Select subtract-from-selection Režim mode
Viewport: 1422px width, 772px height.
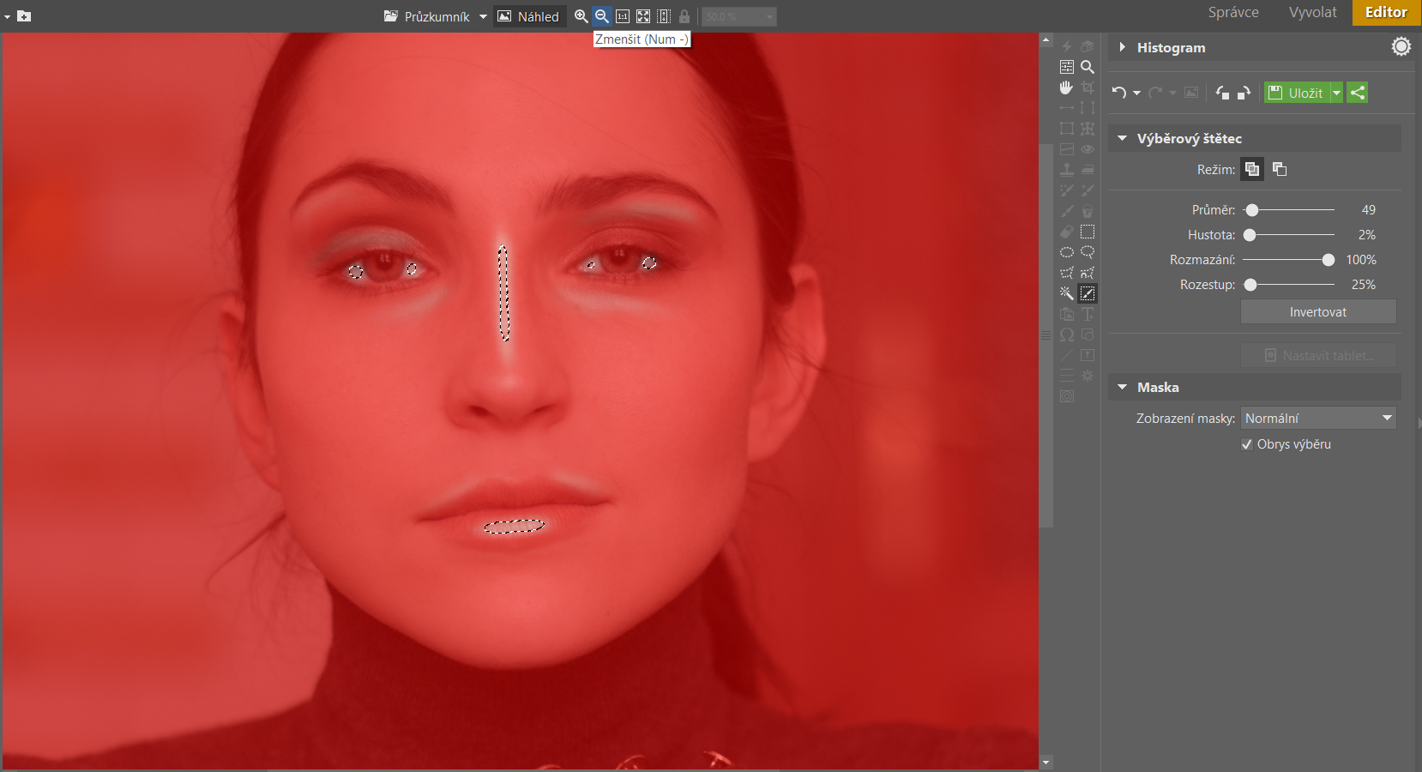pyautogui.click(x=1280, y=169)
